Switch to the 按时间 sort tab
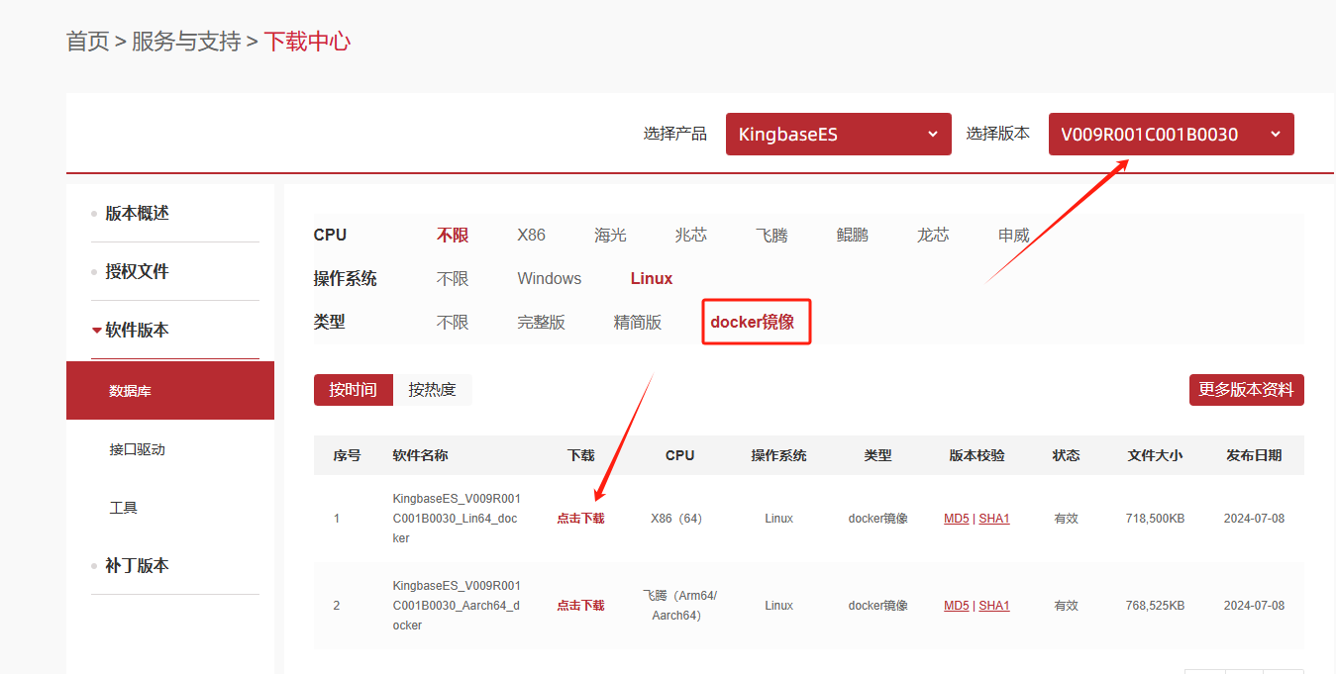This screenshot has width=1336, height=674. point(354,390)
